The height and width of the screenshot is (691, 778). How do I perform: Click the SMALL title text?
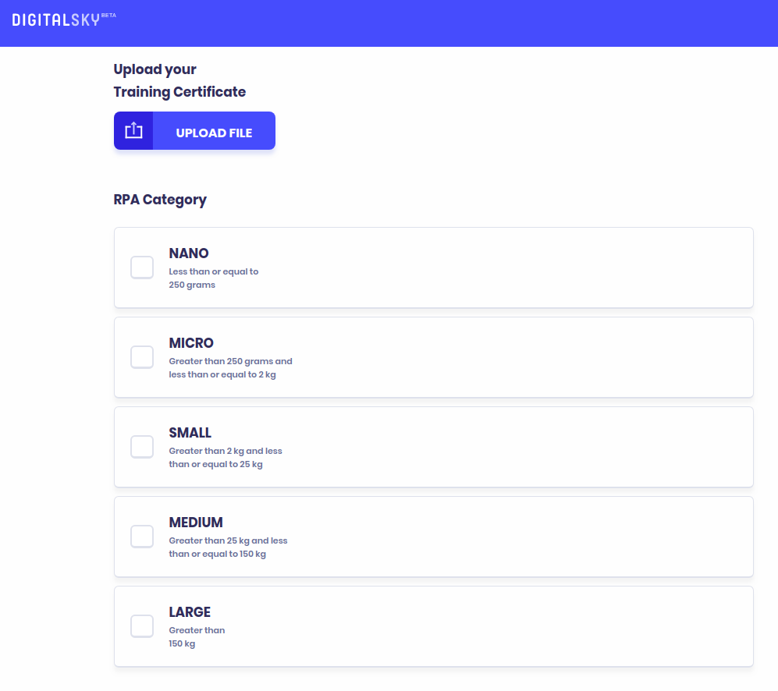(190, 433)
